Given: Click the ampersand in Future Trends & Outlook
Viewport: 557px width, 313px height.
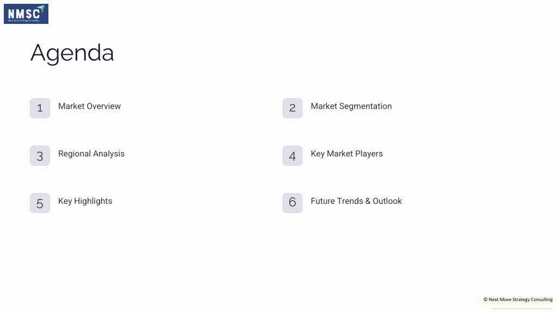Looking at the screenshot, I should click(368, 201).
